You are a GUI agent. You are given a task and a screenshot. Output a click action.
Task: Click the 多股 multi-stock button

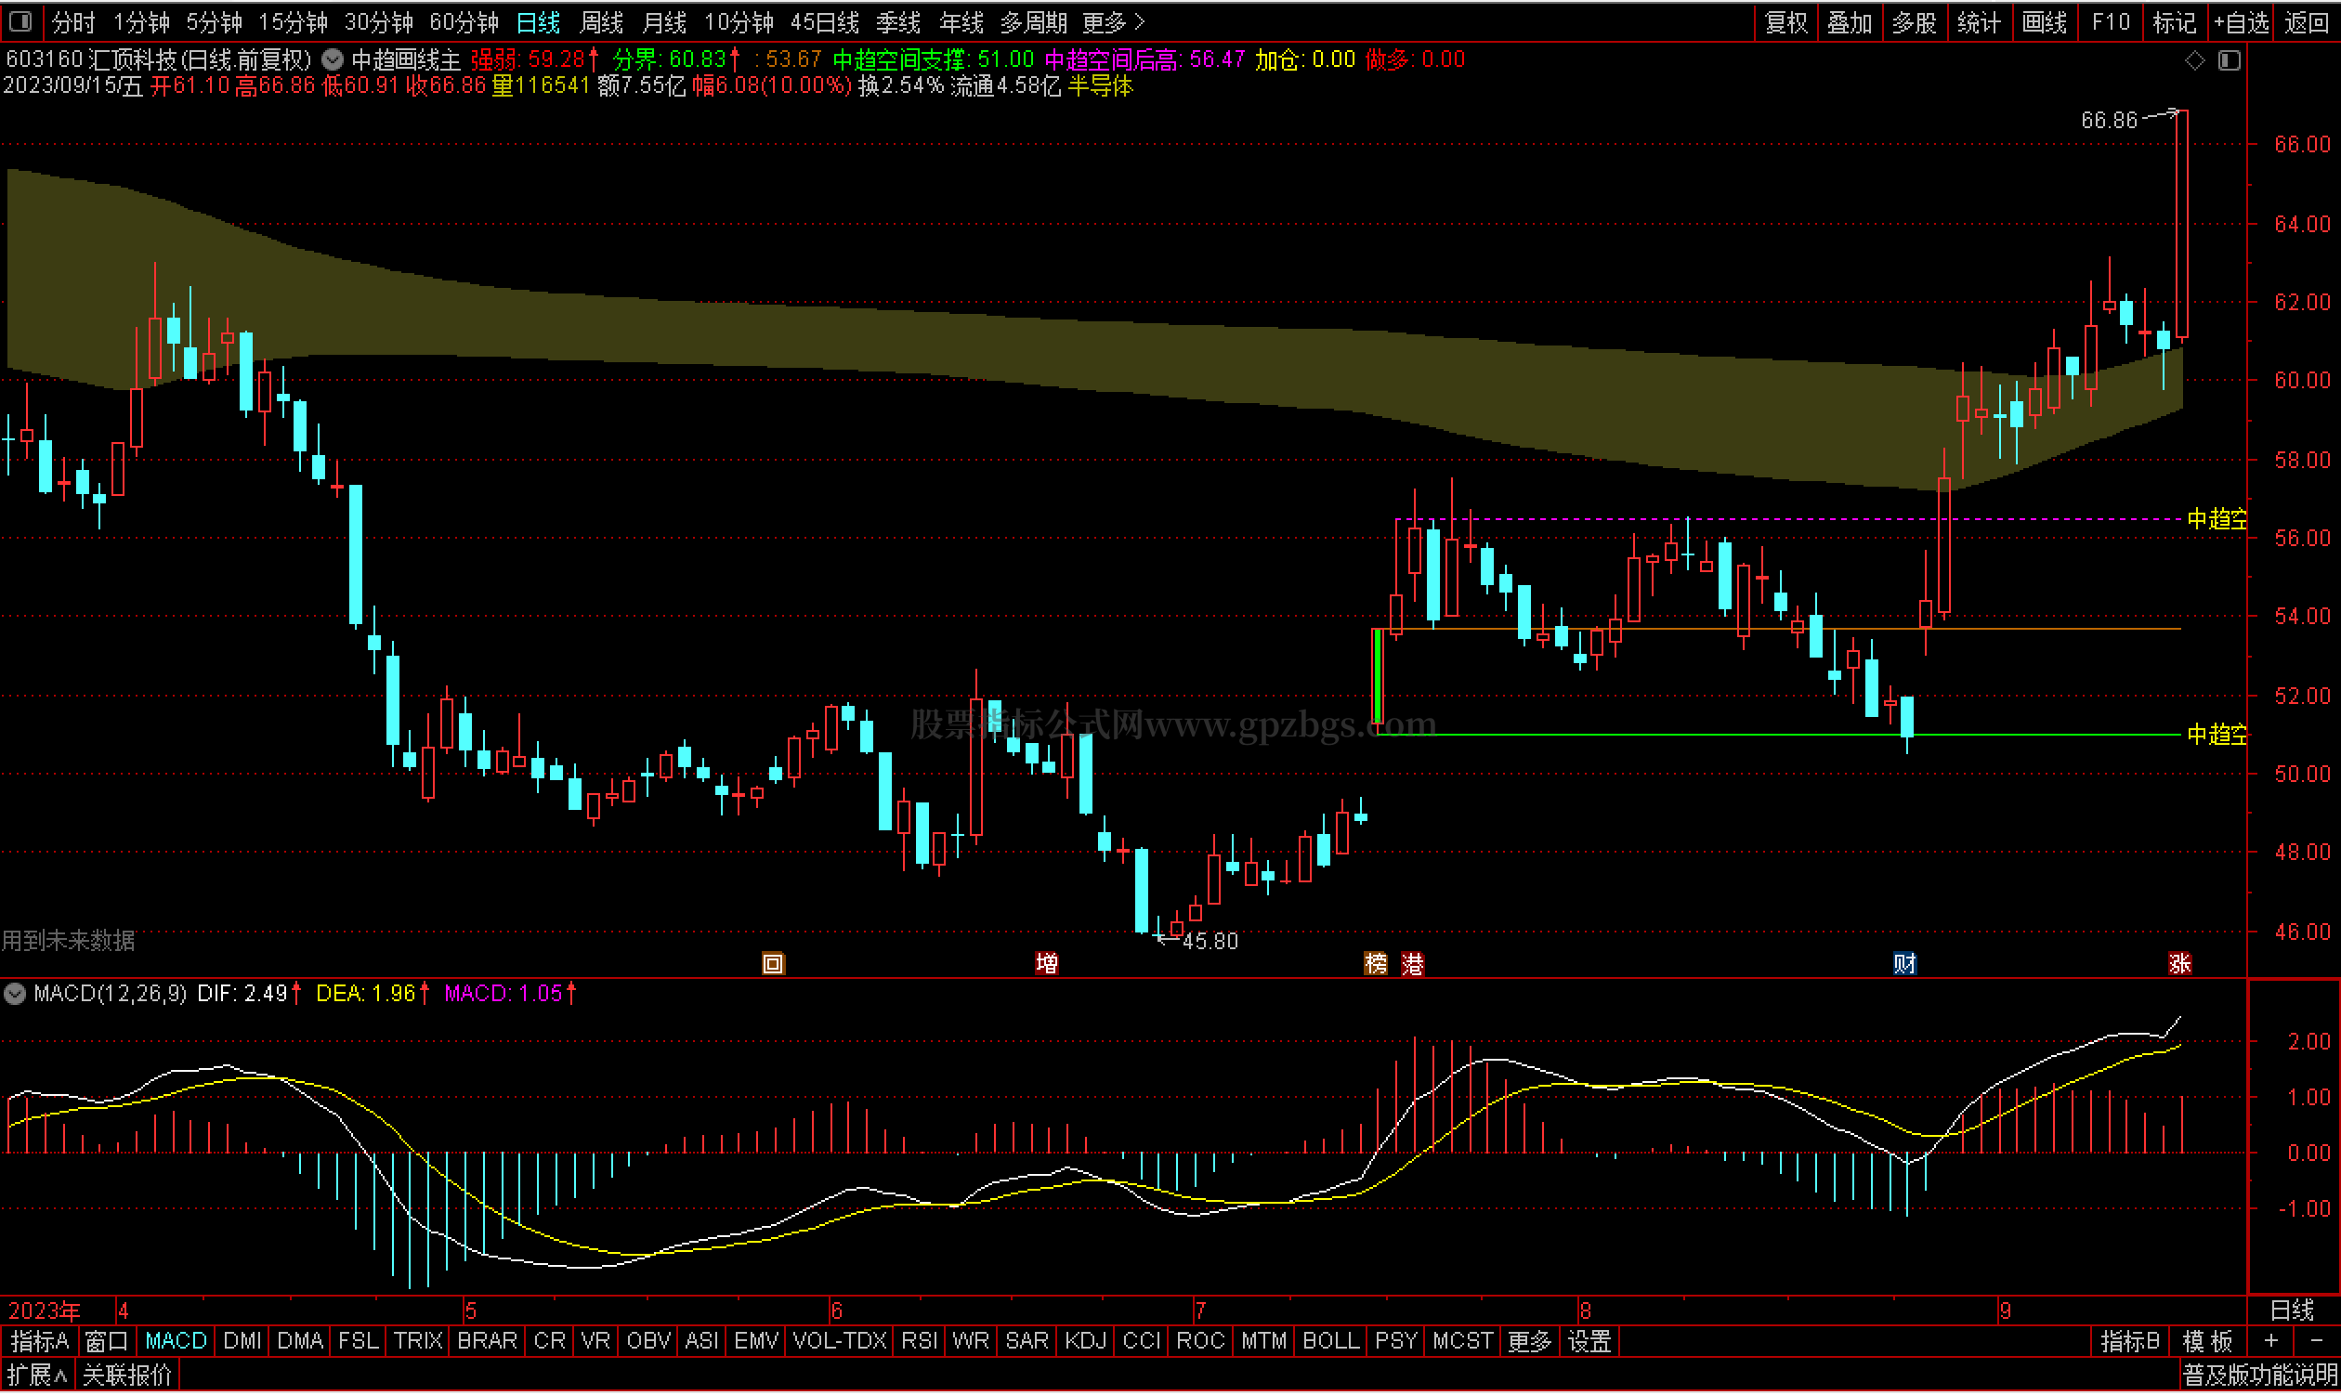pyautogui.click(x=1915, y=21)
